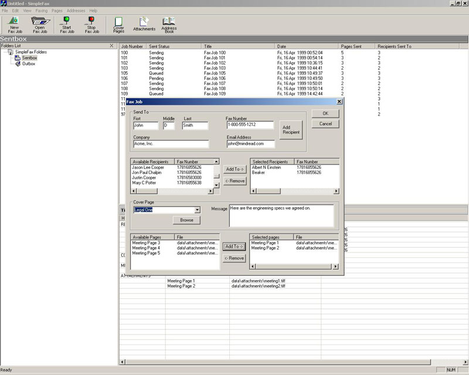
Task: Open the Faxing menu
Action: click(x=42, y=11)
